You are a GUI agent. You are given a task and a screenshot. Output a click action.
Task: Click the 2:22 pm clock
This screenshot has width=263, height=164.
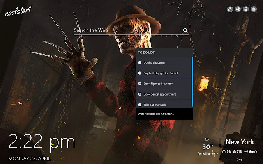point(42,142)
